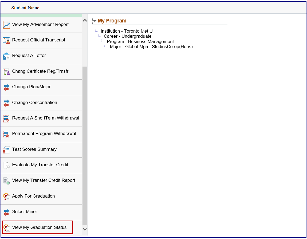Click the Apply For Graduation ribbon icon
Viewport: 307px width, 239px height.
[x=6, y=196]
